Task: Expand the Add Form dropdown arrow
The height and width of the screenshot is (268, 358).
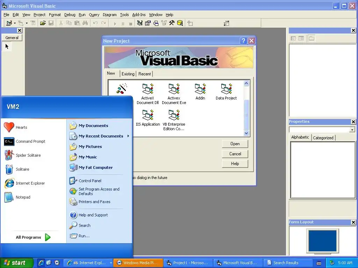Action: point(27,23)
